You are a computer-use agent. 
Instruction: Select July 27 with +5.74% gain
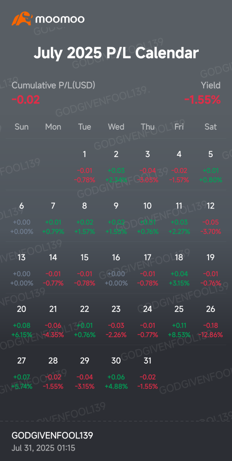22,373
